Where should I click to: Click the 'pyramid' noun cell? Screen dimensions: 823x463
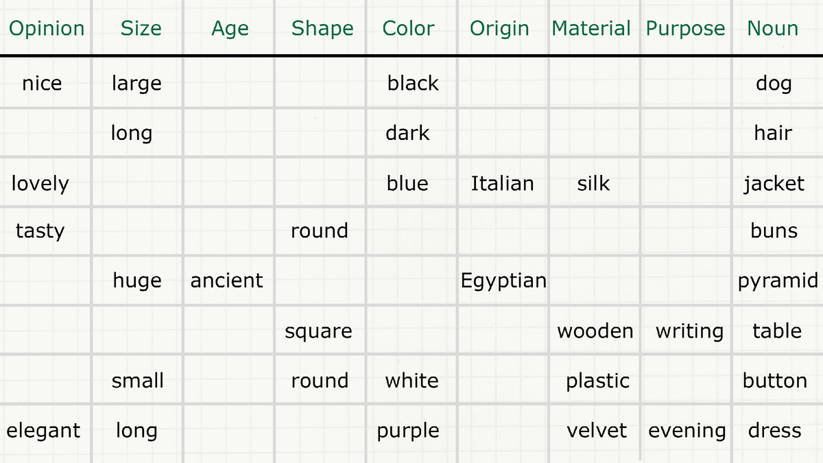coord(778,281)
